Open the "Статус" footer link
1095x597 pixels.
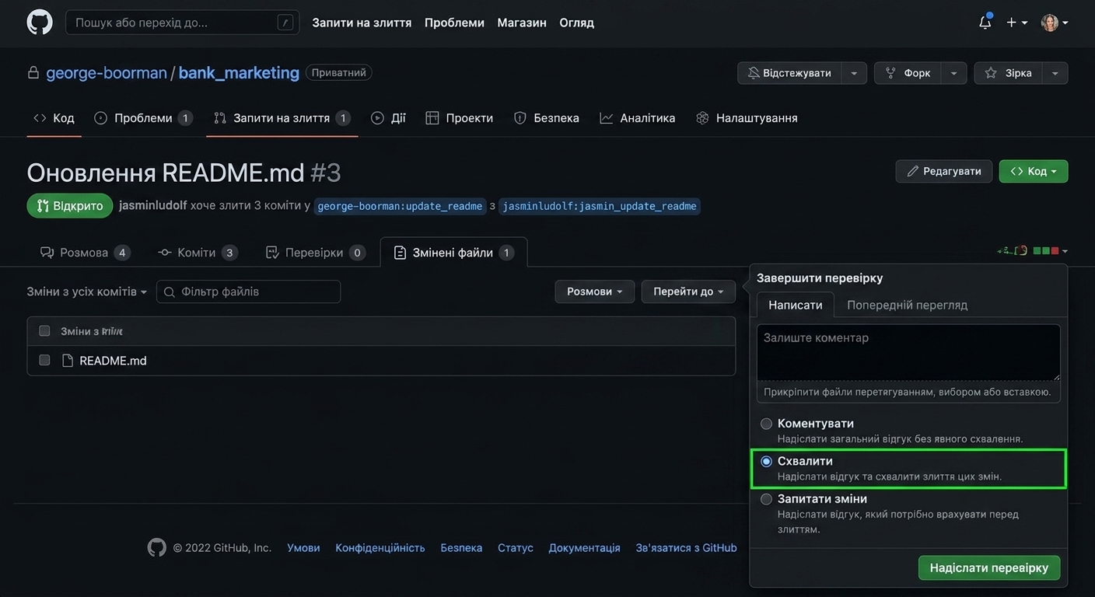516,548
